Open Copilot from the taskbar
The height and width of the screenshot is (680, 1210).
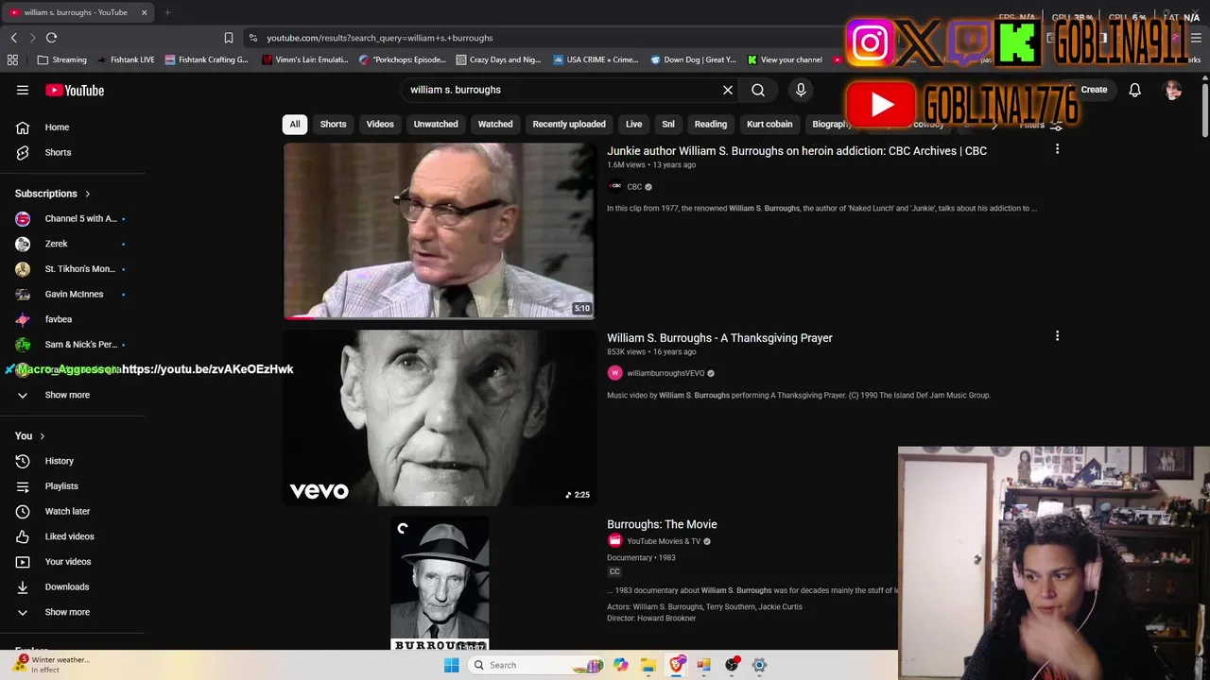click(620, 665)
